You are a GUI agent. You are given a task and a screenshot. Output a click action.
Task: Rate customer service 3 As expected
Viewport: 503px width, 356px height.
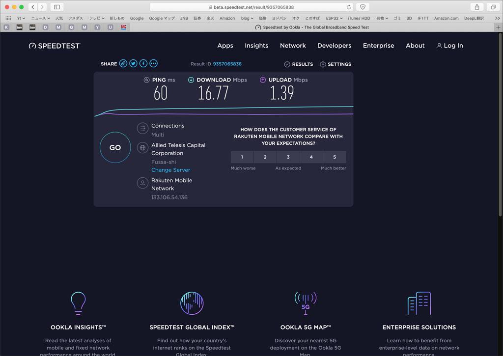(288, 157)
